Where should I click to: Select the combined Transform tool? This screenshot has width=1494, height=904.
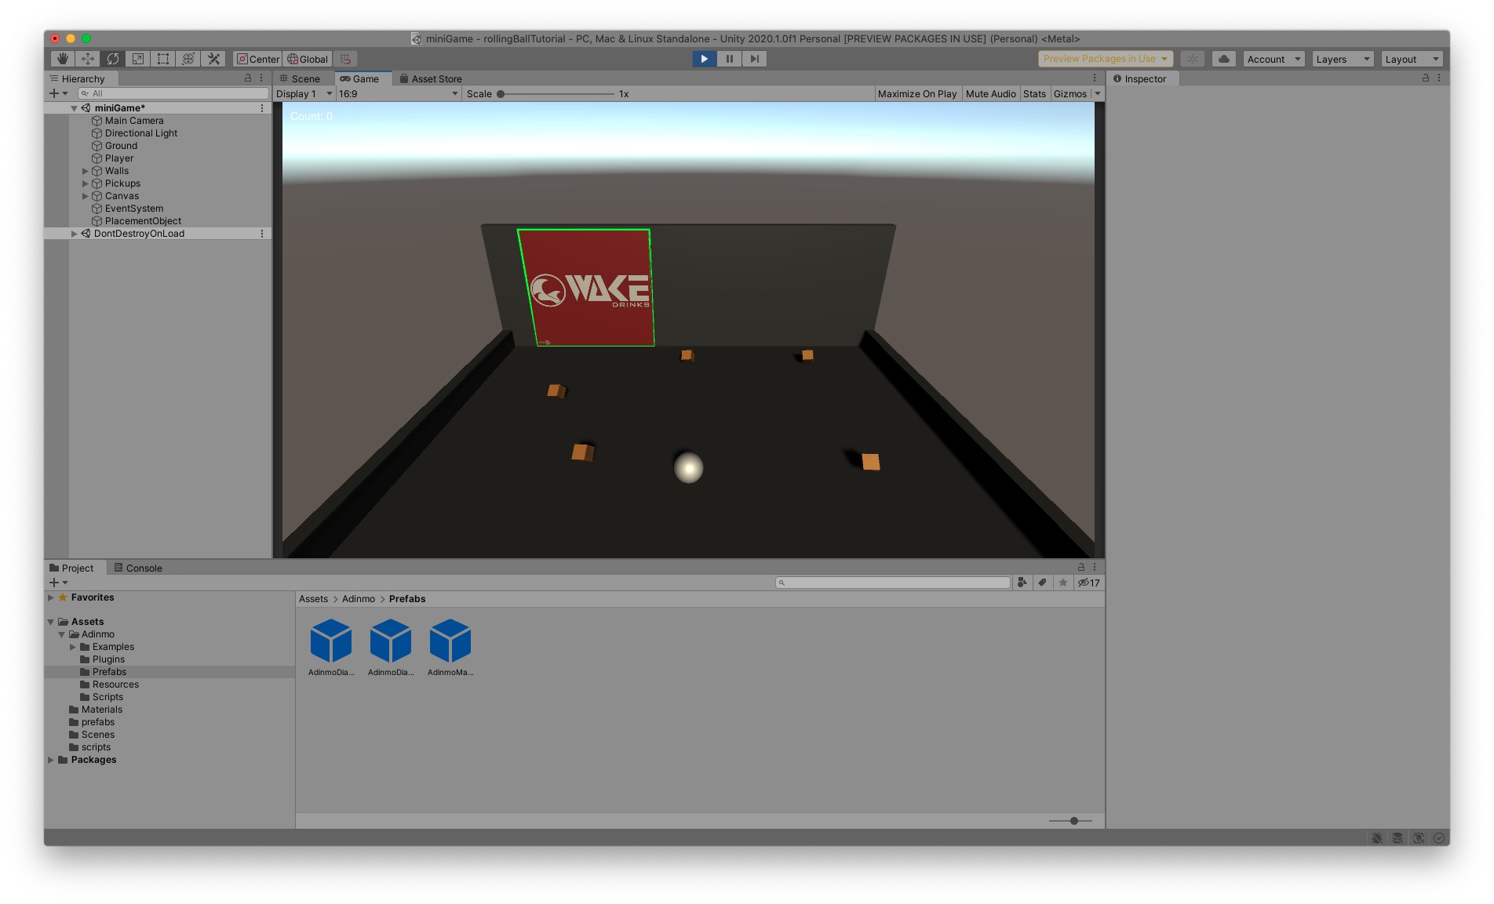[x=188, y=59]
